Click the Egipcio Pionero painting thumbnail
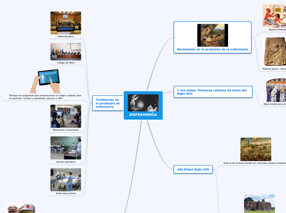 274,16
